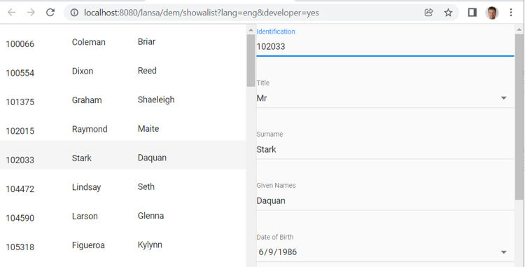Viewport: 525px width, 267px height.
Task: Click the list scroll-up arrow
Action: (x=251, y=30)
